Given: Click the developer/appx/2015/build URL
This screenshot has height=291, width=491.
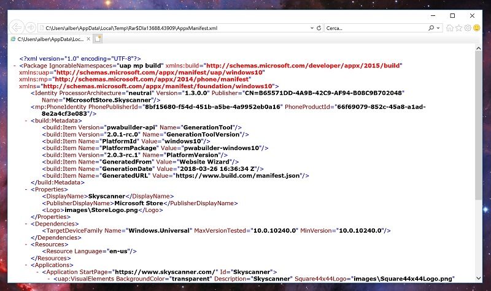Looking at the screenshot, I should 303,66.
